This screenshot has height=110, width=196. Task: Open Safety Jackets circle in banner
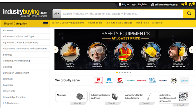(x=124, y=52)
